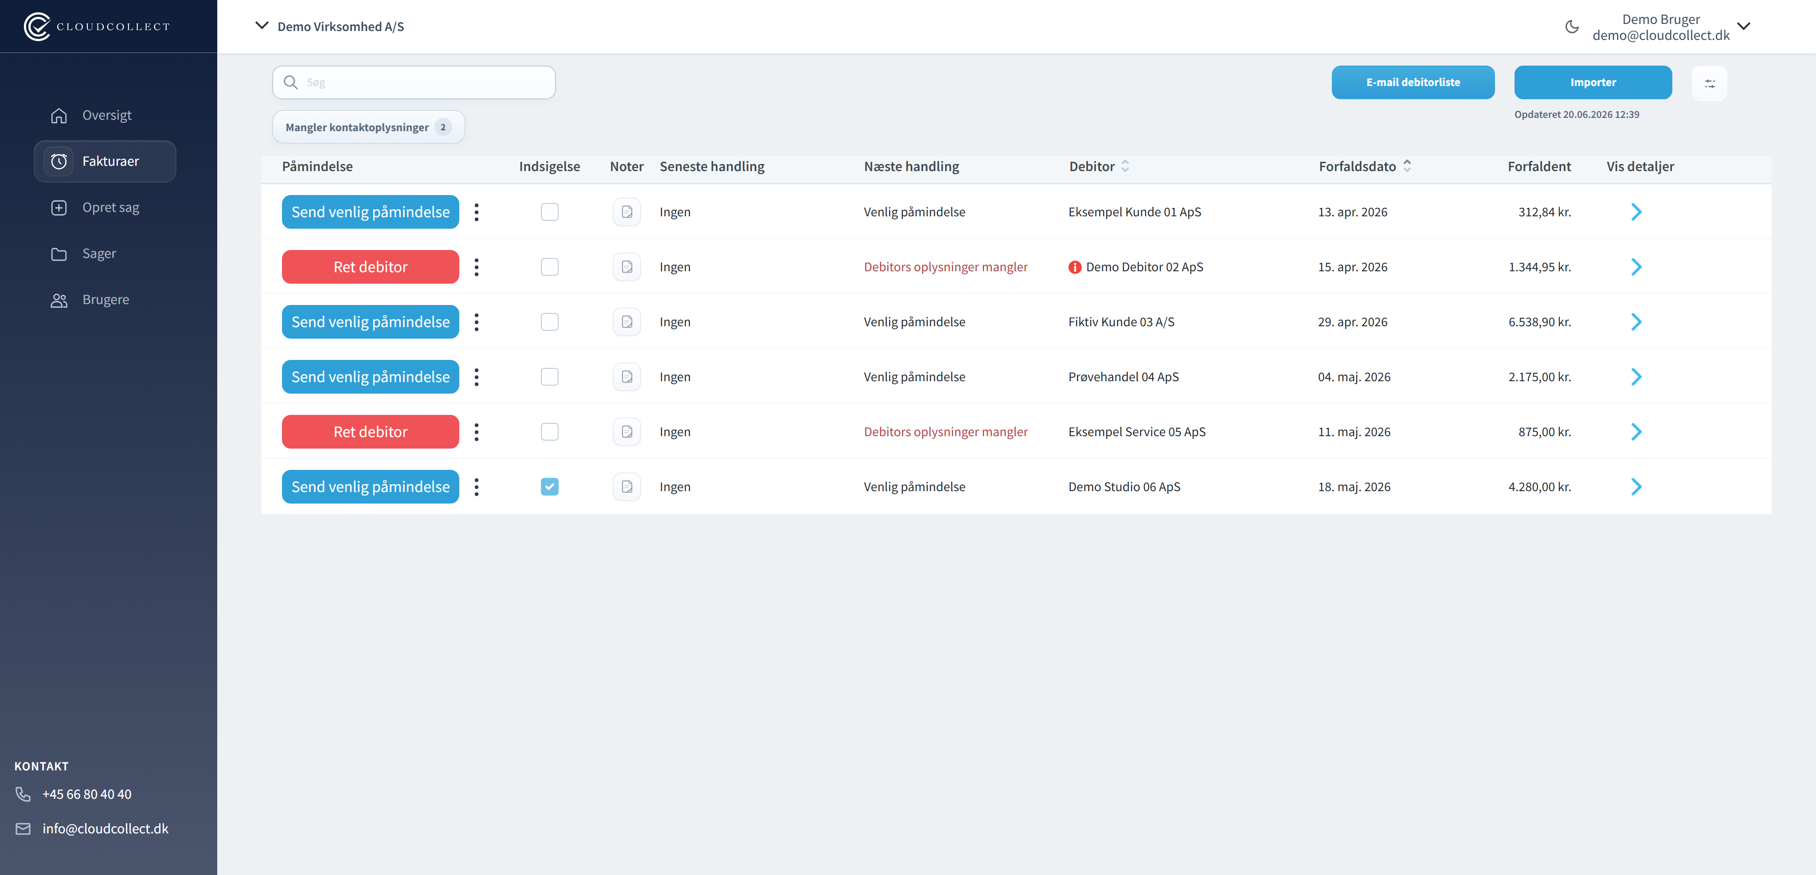Screen dimensions: 1816x875
Task: Check Indsigelse for Prøvehandel 04 ApS
Action: (549, 377)
